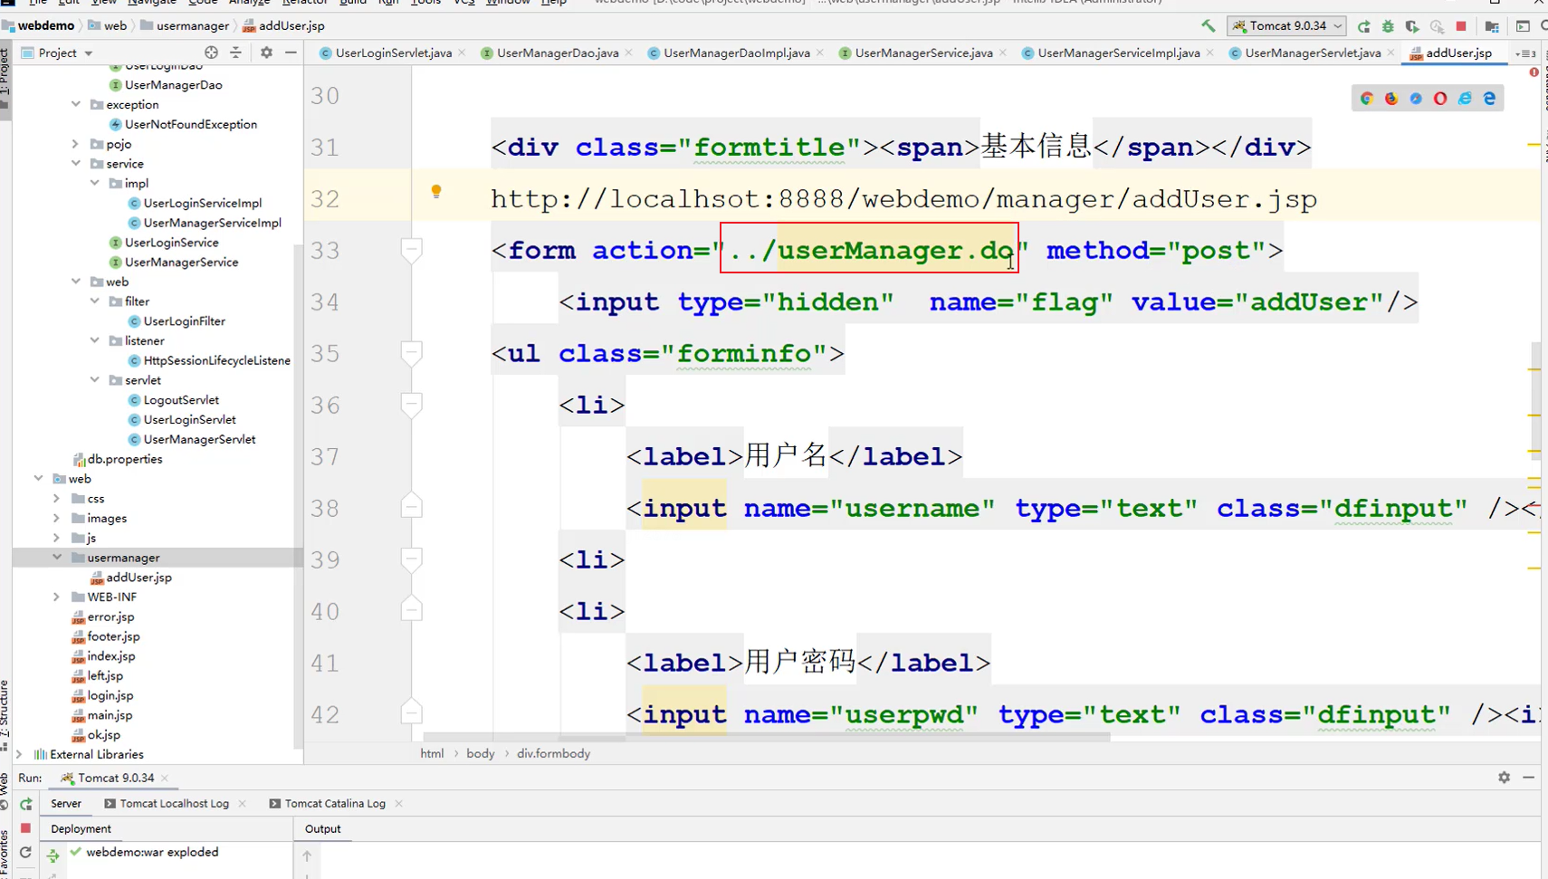Click Collapse All icon in Project panel
Image resolution: width=1548 pixels, height=879 pixels.
point(235,53)
